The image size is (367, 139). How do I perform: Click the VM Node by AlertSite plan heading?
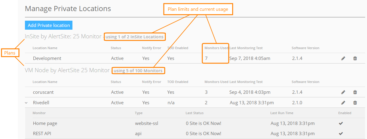click(67, 70)
